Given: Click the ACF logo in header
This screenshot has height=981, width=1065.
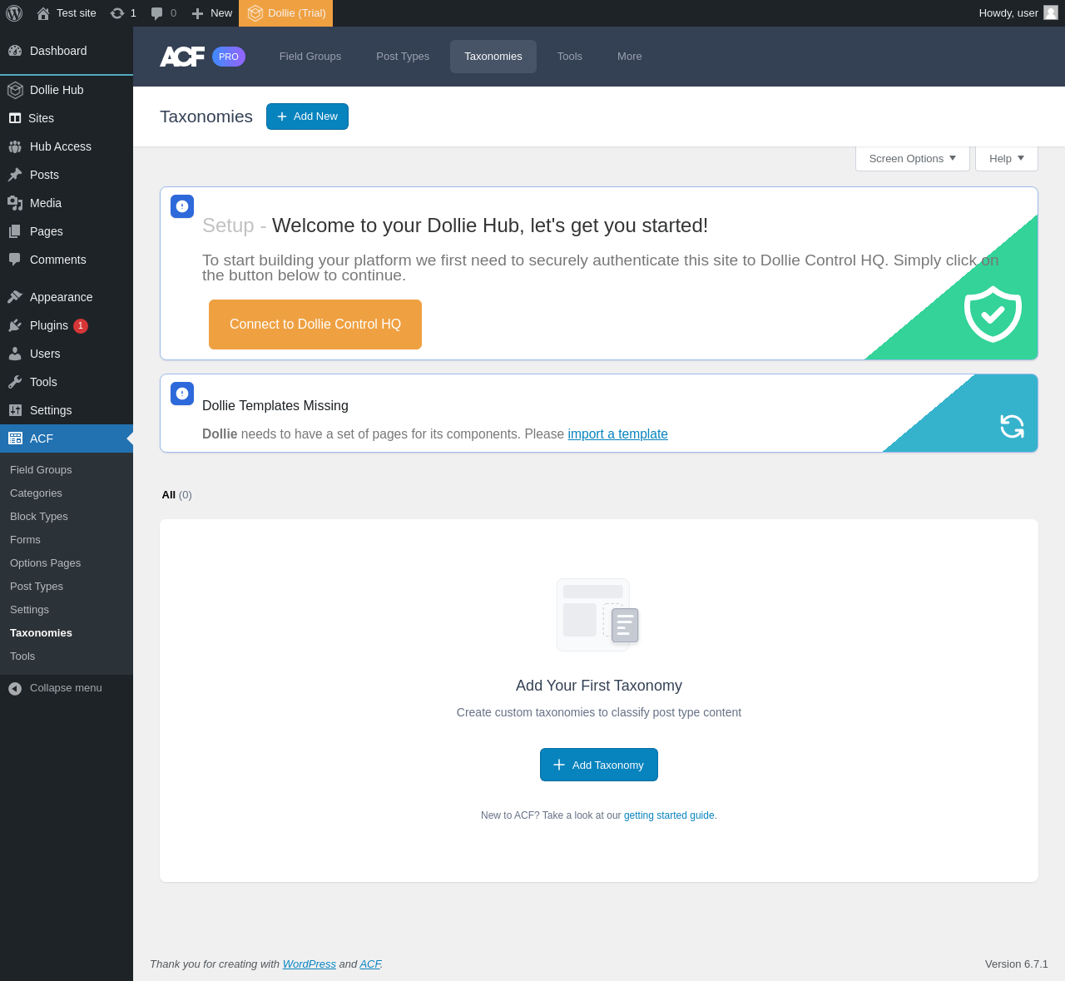Looking at the screenshot, I should click(x=182, y=57).
